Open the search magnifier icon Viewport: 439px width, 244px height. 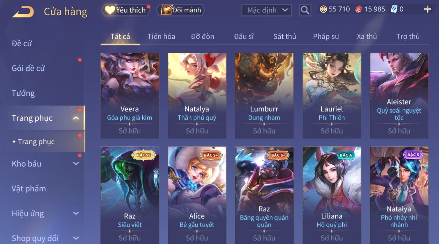pyautogui.click(x=305, y=10)
